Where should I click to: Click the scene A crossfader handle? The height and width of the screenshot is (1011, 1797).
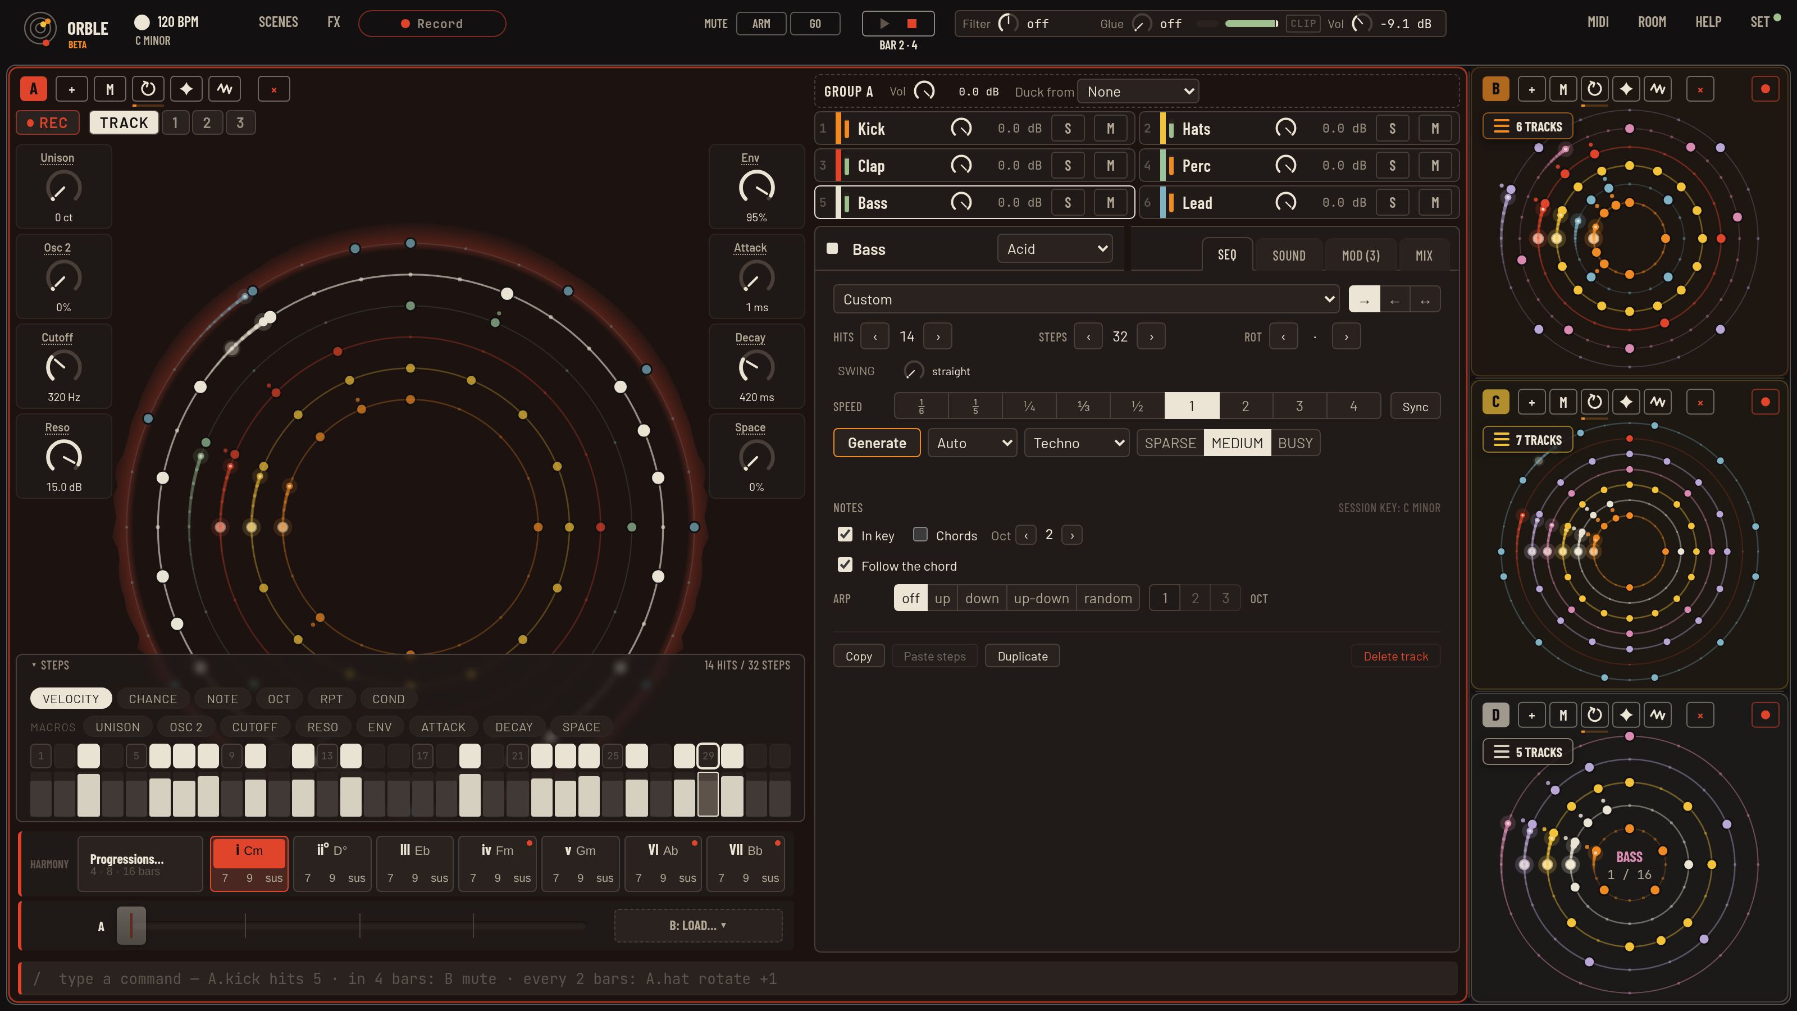tap(131, 926)
